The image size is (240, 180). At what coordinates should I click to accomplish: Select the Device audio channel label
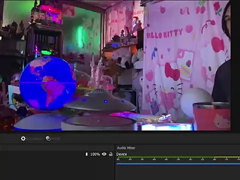(x=121, y=154)
